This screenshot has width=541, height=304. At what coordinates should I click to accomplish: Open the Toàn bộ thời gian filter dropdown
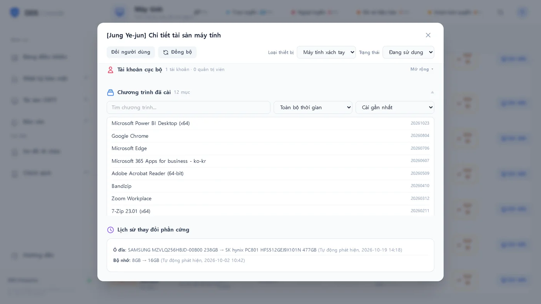[313, 107]
